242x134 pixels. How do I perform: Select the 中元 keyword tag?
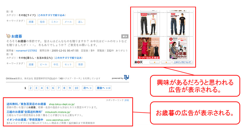[56, 64]
